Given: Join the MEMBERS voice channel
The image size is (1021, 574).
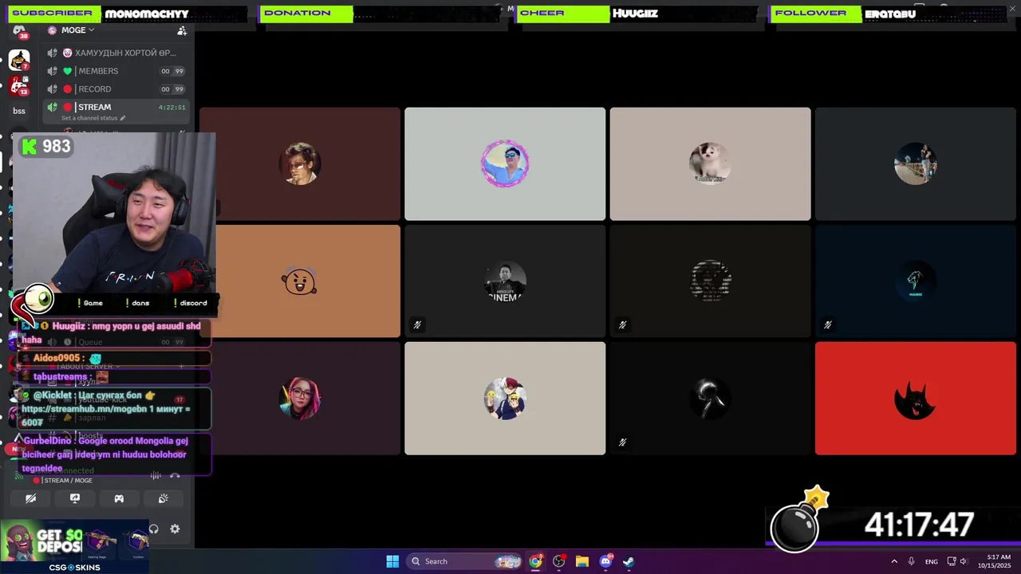Looking at the screenshot, I should 116,71.
